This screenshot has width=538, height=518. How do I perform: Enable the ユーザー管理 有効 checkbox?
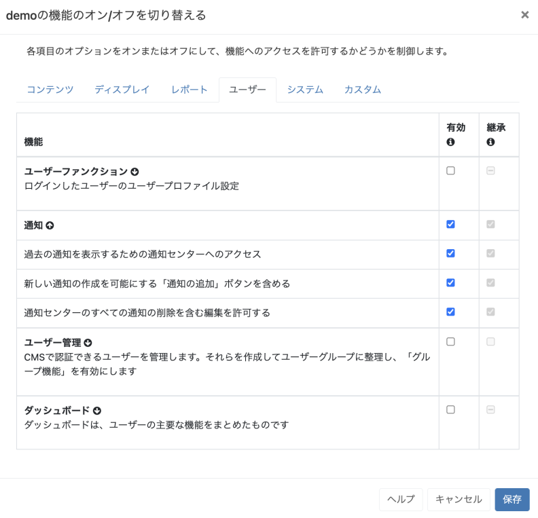(450, 341)
